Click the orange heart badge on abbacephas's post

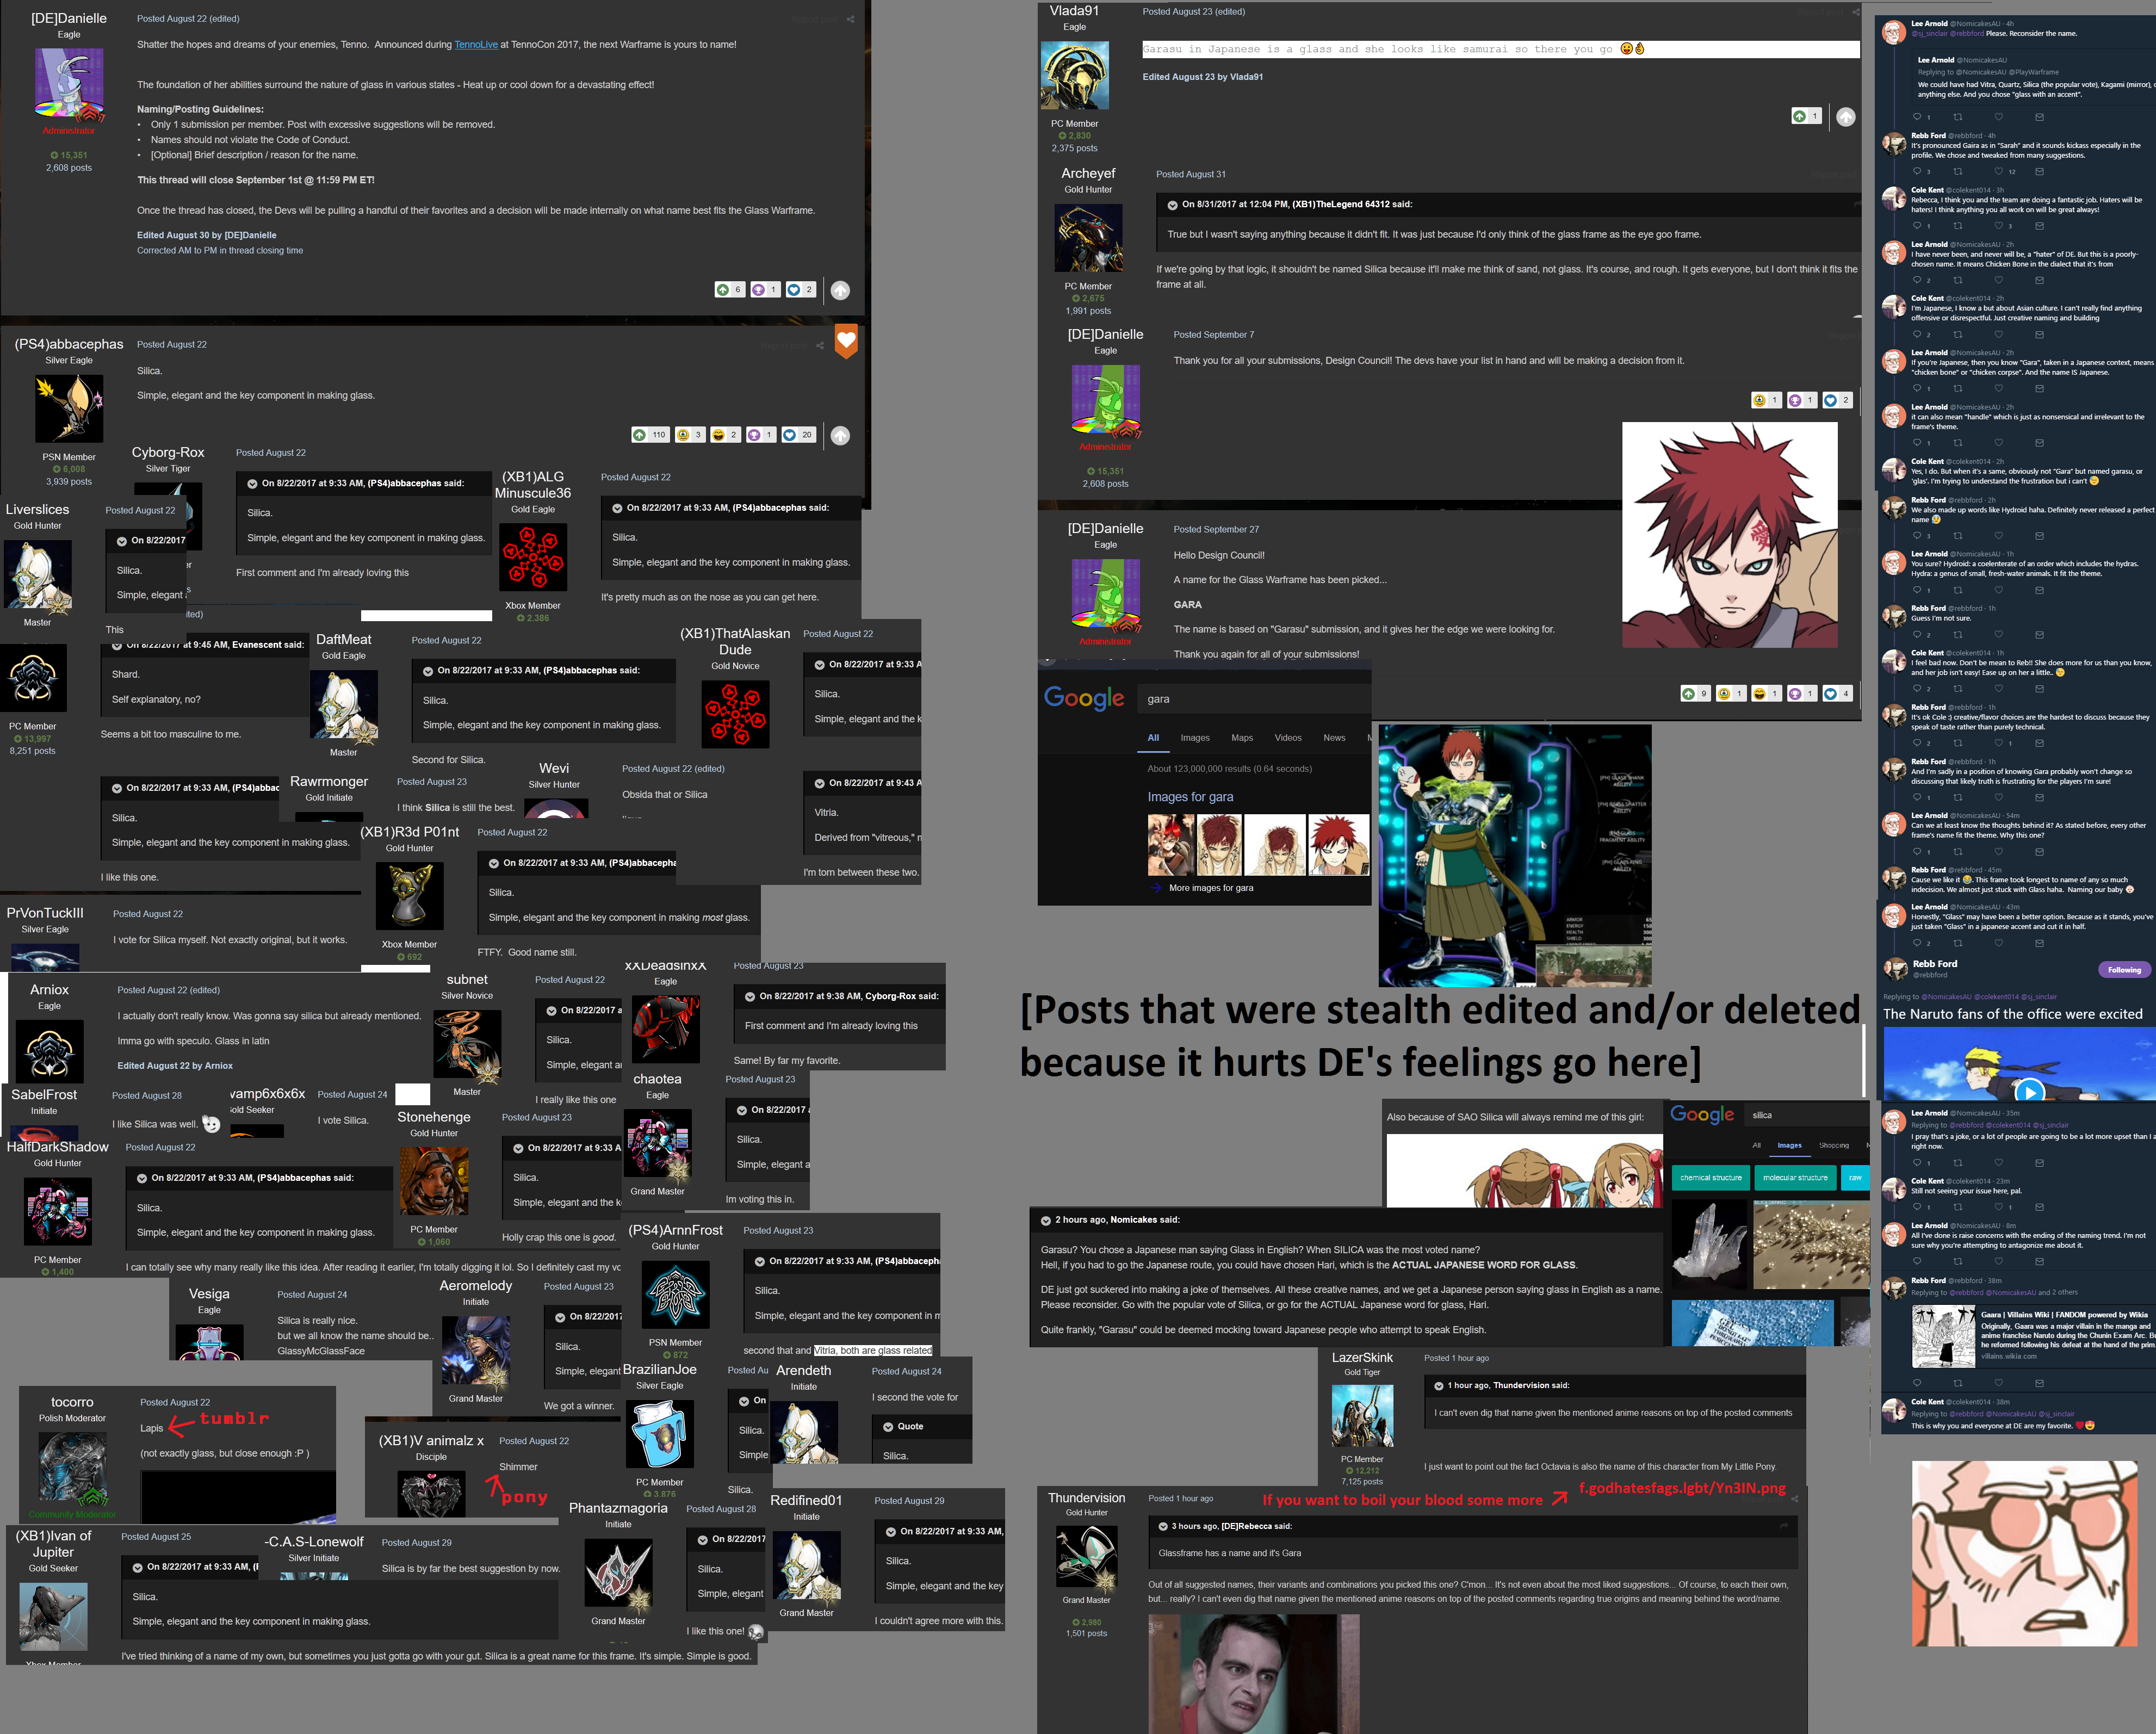846,341
